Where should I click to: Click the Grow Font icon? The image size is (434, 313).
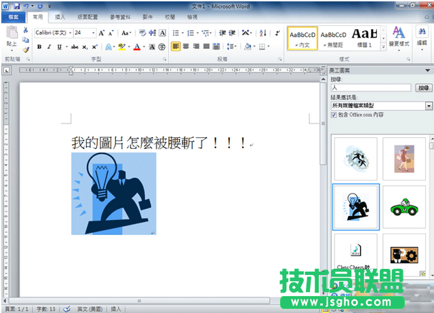click(x=102, y=33)
